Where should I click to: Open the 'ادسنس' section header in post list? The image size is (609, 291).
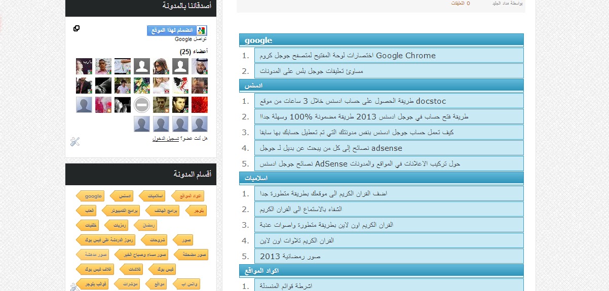(382, 86)
